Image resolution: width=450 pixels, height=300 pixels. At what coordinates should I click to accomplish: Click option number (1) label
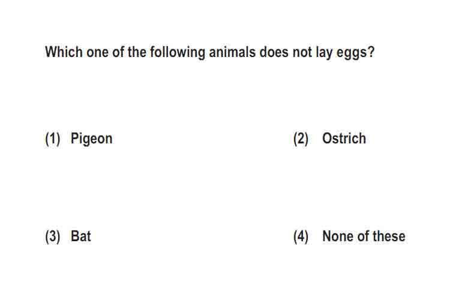pos(53,139)
